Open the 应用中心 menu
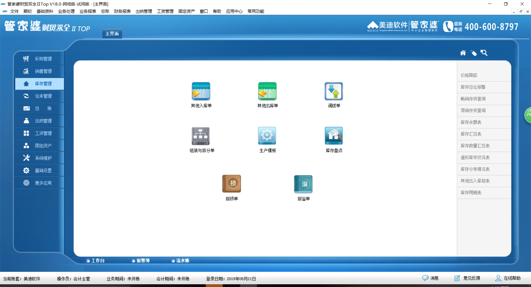This screenshot has width=531, height=287. 234,11
